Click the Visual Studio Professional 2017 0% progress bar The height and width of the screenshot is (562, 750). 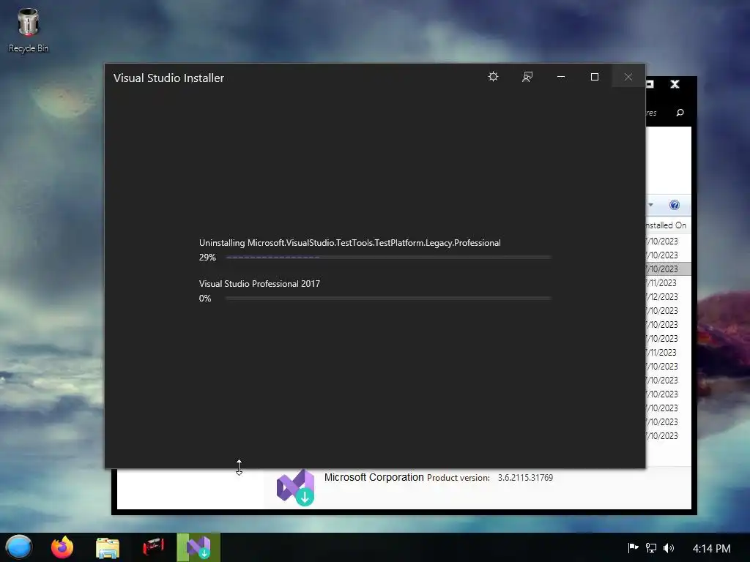(x=388, y=299)
